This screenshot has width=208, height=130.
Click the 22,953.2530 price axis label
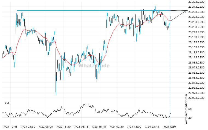196,98
